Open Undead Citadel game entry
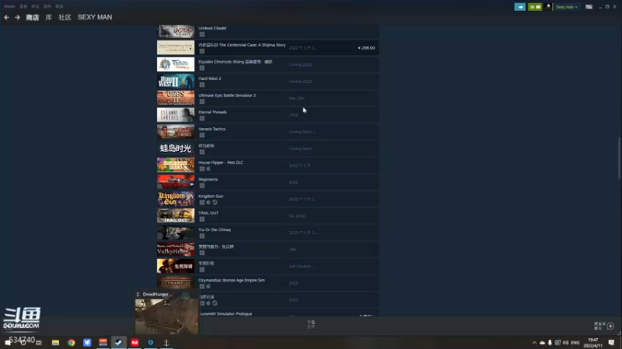Image resolution: width=622 pixels, height=349 pixels. click(267, 31)
